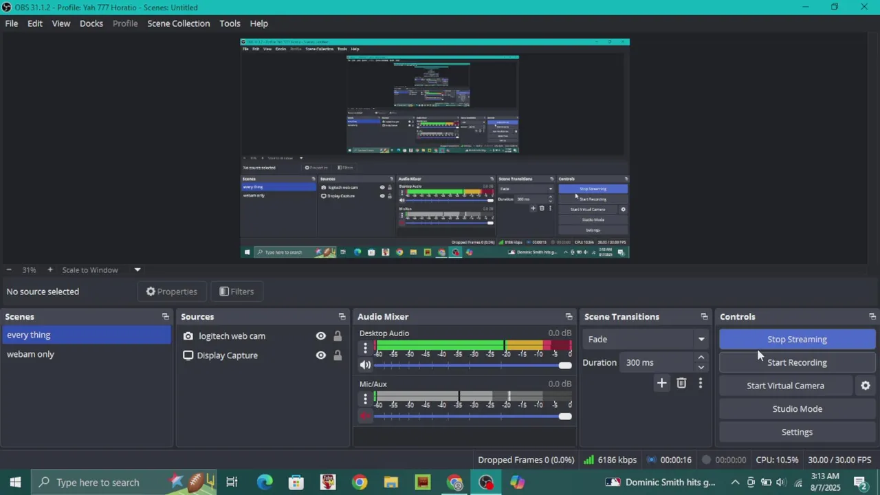
Task: Click the Controls panel dock float icon
Action: (872, 317)
